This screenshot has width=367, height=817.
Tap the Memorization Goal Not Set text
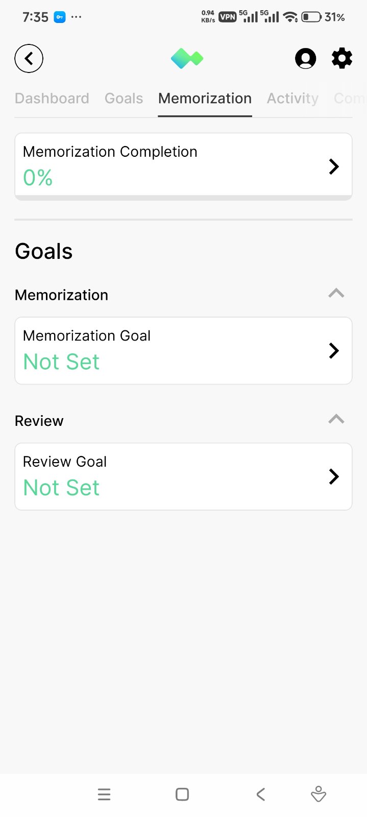click(61, 362)
